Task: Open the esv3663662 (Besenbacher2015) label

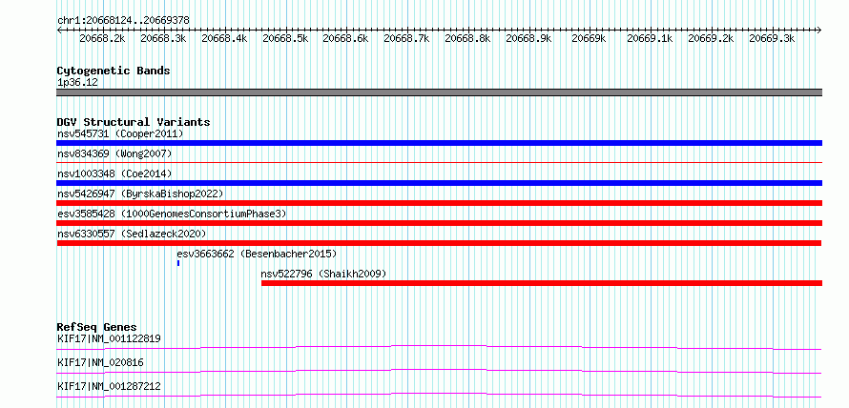Action: [x=257, y=254]
